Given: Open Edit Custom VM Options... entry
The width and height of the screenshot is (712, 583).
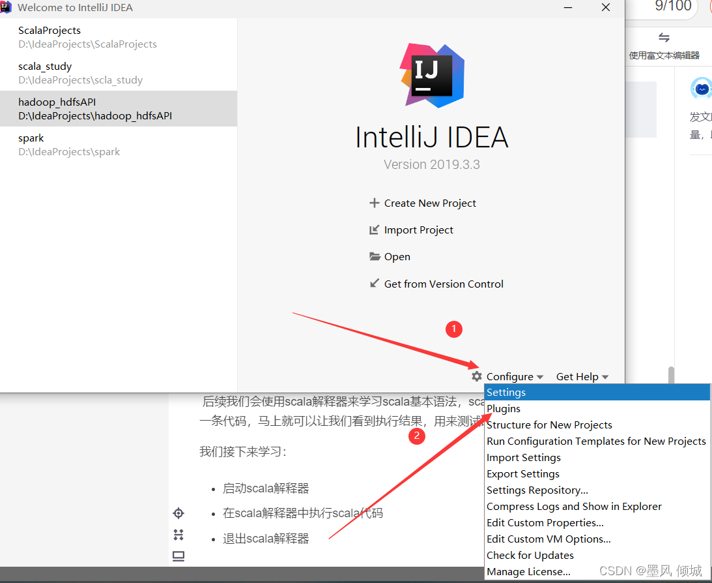Looking at the screenshot, I should point(597,539).
